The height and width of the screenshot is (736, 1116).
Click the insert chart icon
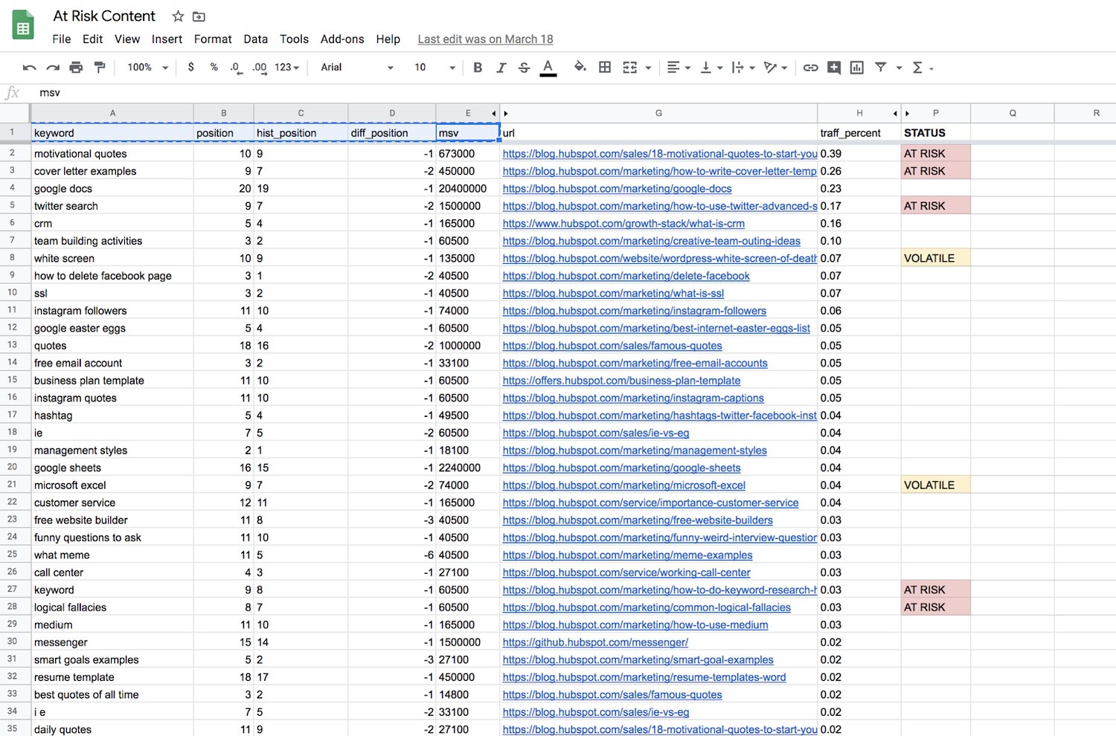(857, 68)
